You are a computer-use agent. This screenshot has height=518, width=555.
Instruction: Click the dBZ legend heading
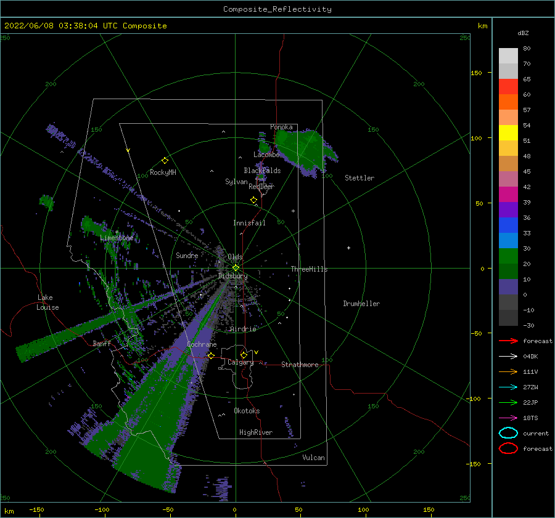(x=523, y=33)
